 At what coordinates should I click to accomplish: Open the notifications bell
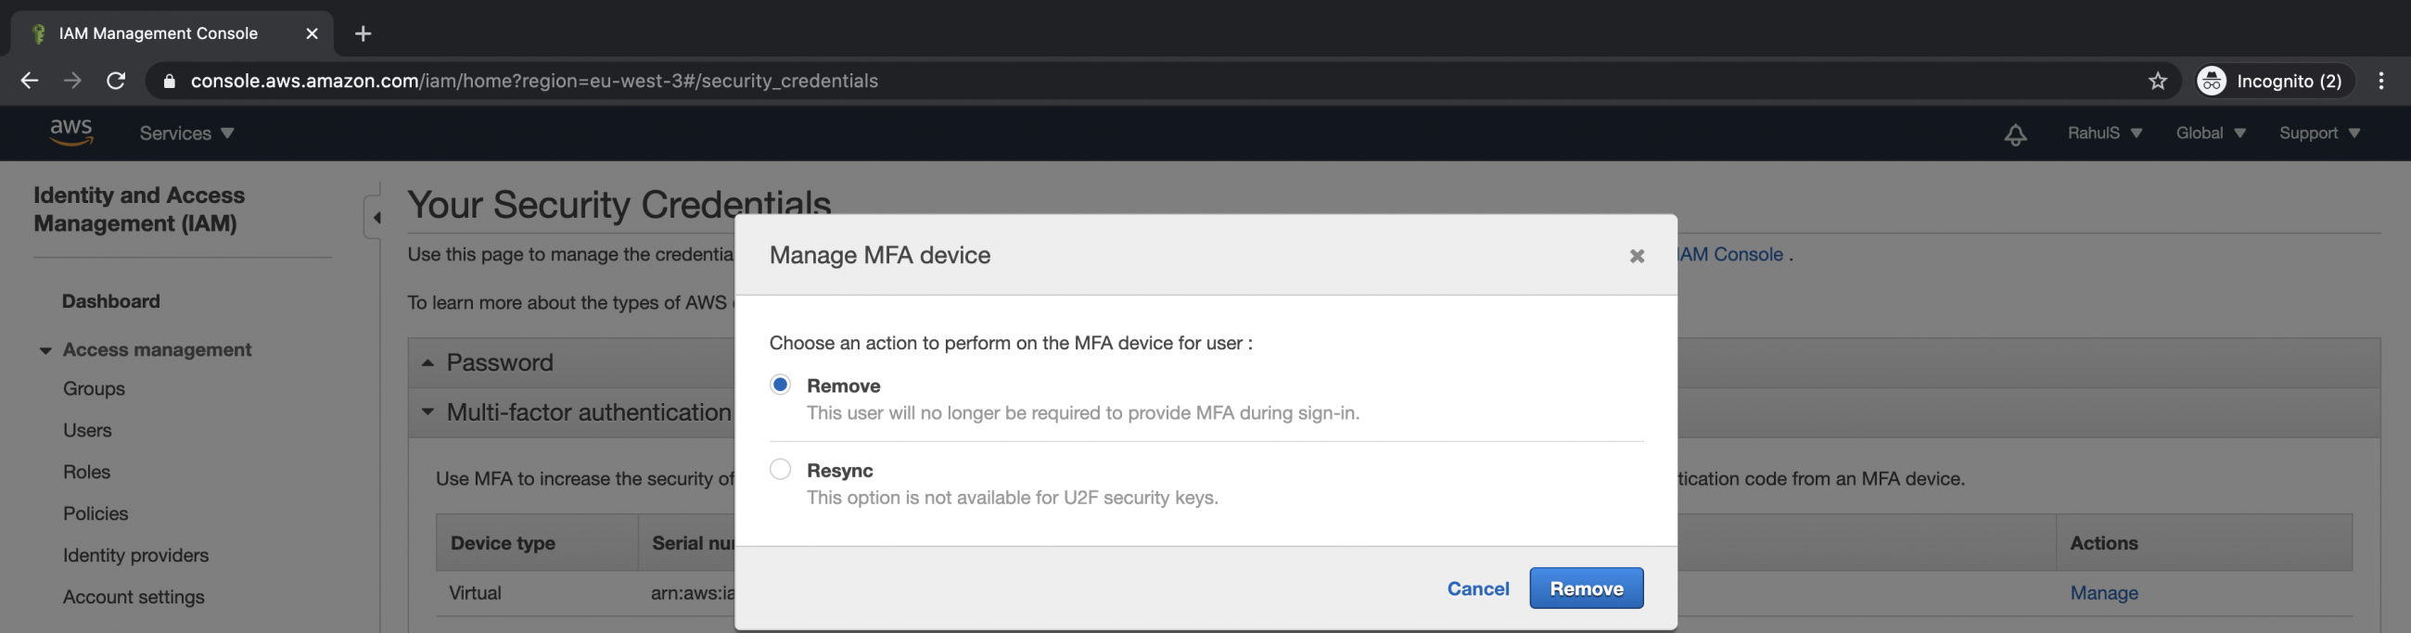point(2014,134)
